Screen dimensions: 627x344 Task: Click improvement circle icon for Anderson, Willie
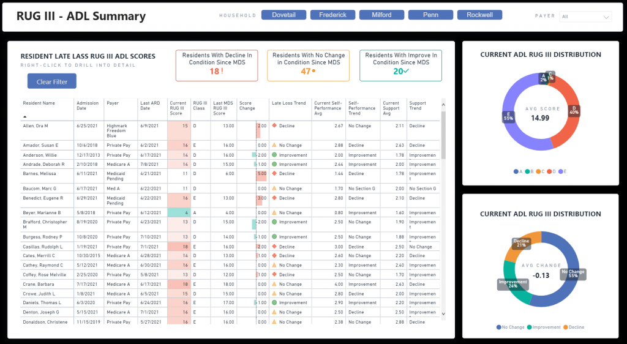coord(274,155)
